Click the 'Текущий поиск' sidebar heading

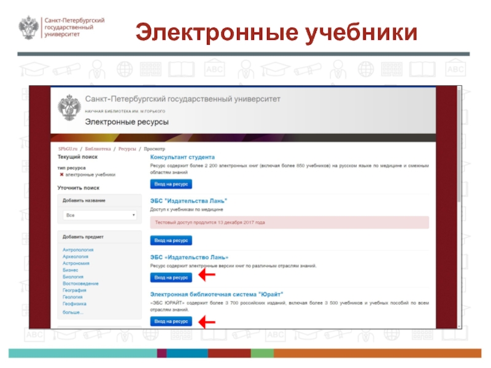coord(78,157)
